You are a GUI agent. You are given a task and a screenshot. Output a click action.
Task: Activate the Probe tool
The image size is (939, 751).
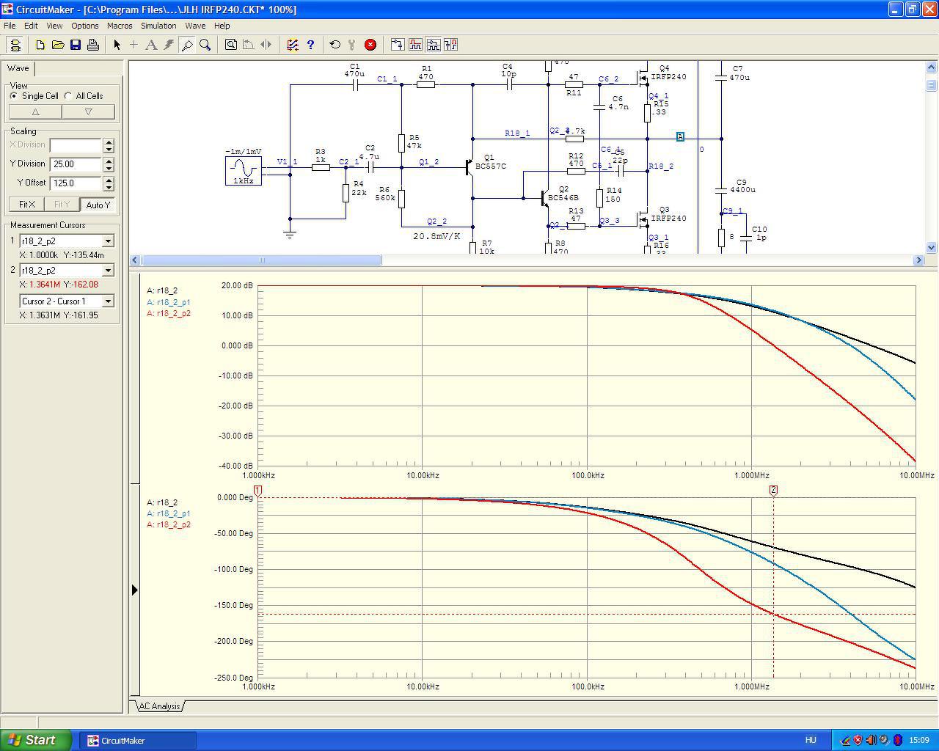click(187, 45)
